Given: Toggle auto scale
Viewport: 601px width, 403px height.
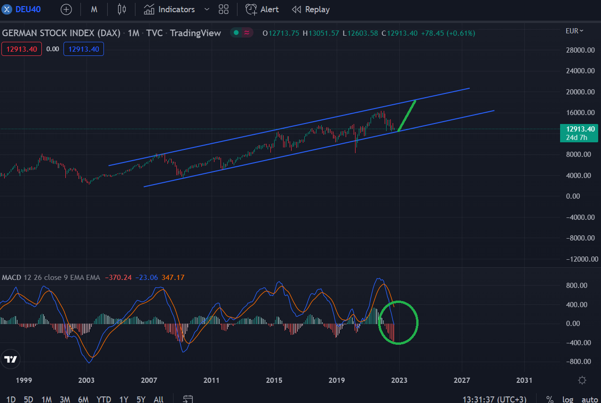Looking at the screenshot, I should 590,399.
